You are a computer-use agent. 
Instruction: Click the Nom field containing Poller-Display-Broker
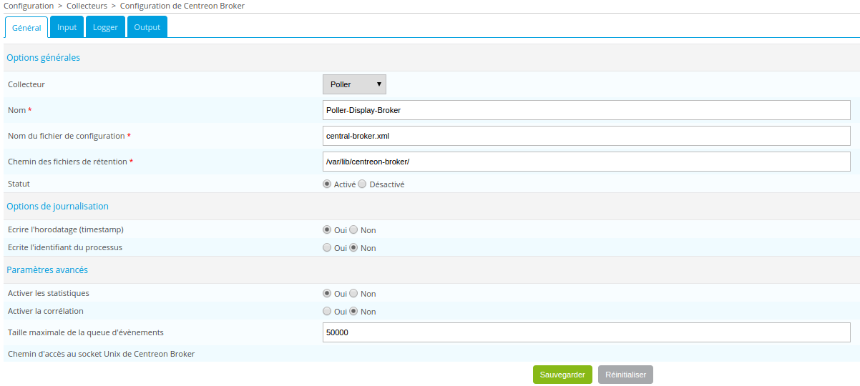click(587, 110)
